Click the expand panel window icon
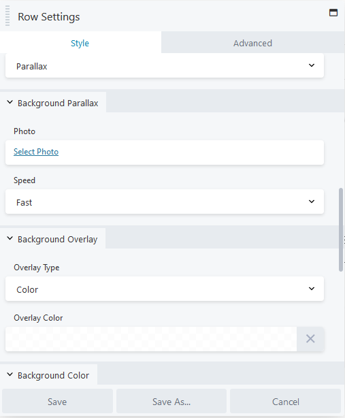This screenshot has width=345, height=418. pyautogui.click(x=333, y=12)
